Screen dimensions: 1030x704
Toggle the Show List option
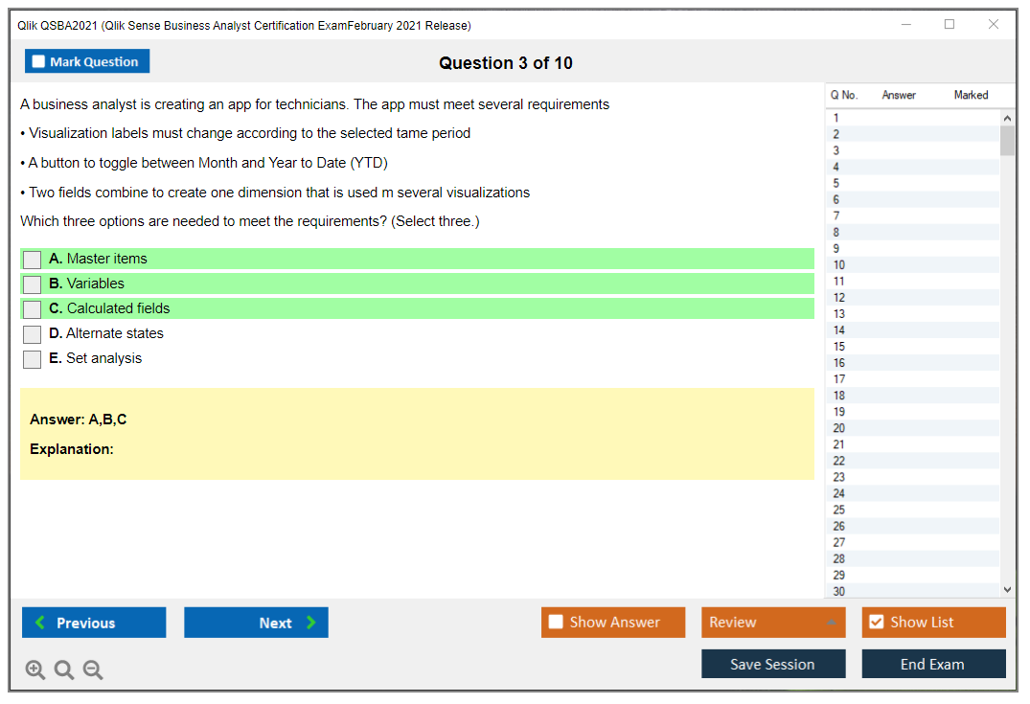(876, 623)
